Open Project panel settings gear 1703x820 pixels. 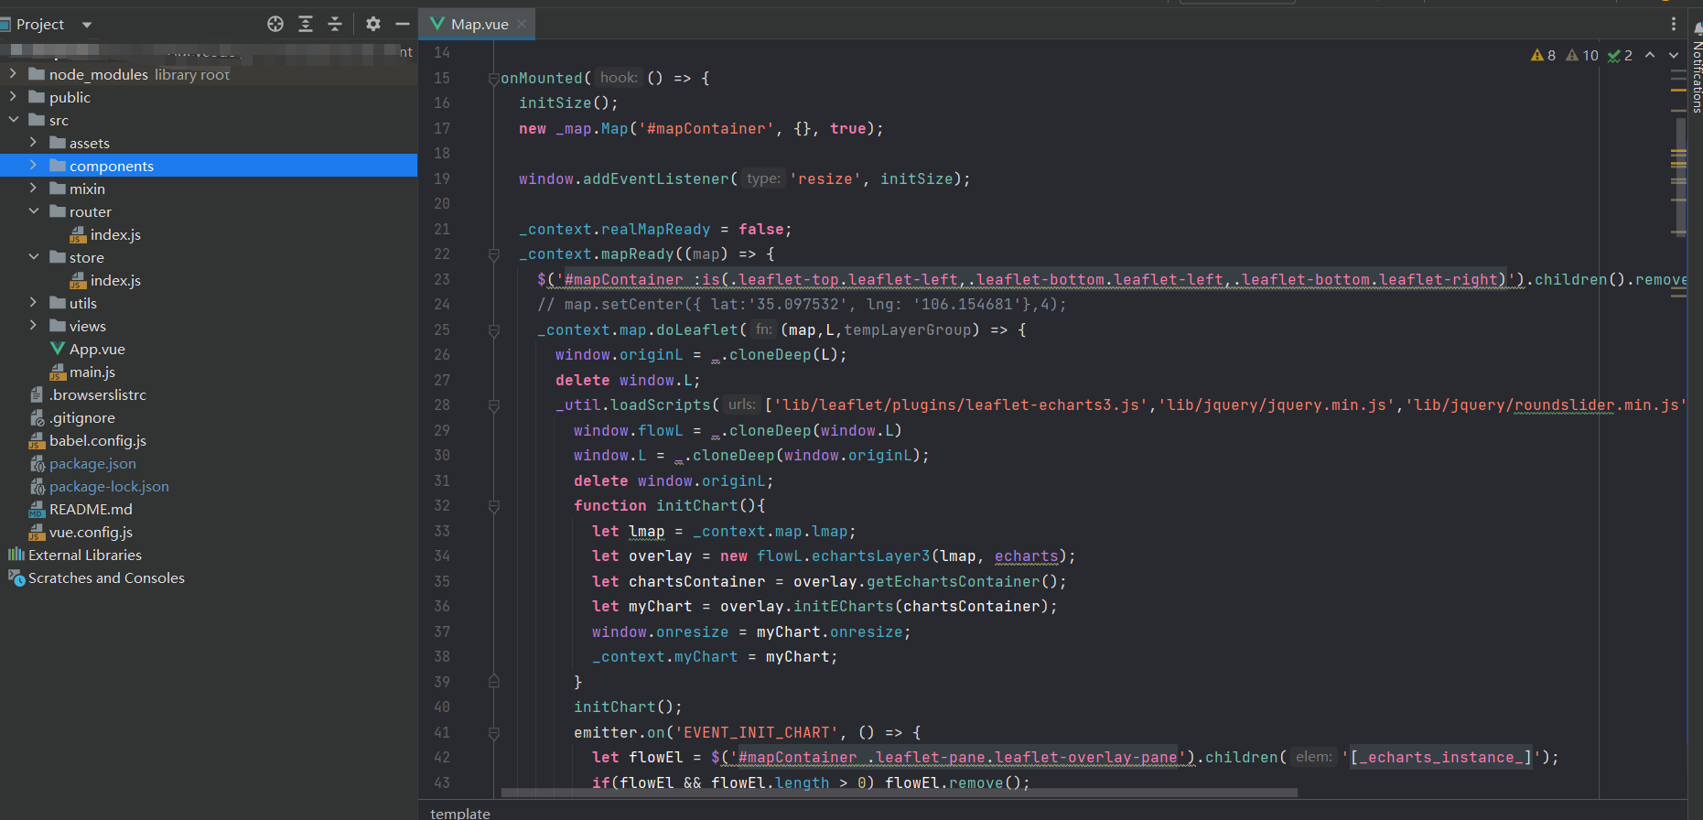(373, 24)
